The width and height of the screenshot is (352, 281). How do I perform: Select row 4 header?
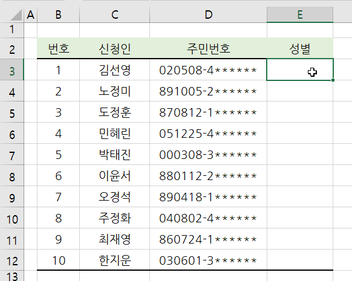(x=11, y=91)
